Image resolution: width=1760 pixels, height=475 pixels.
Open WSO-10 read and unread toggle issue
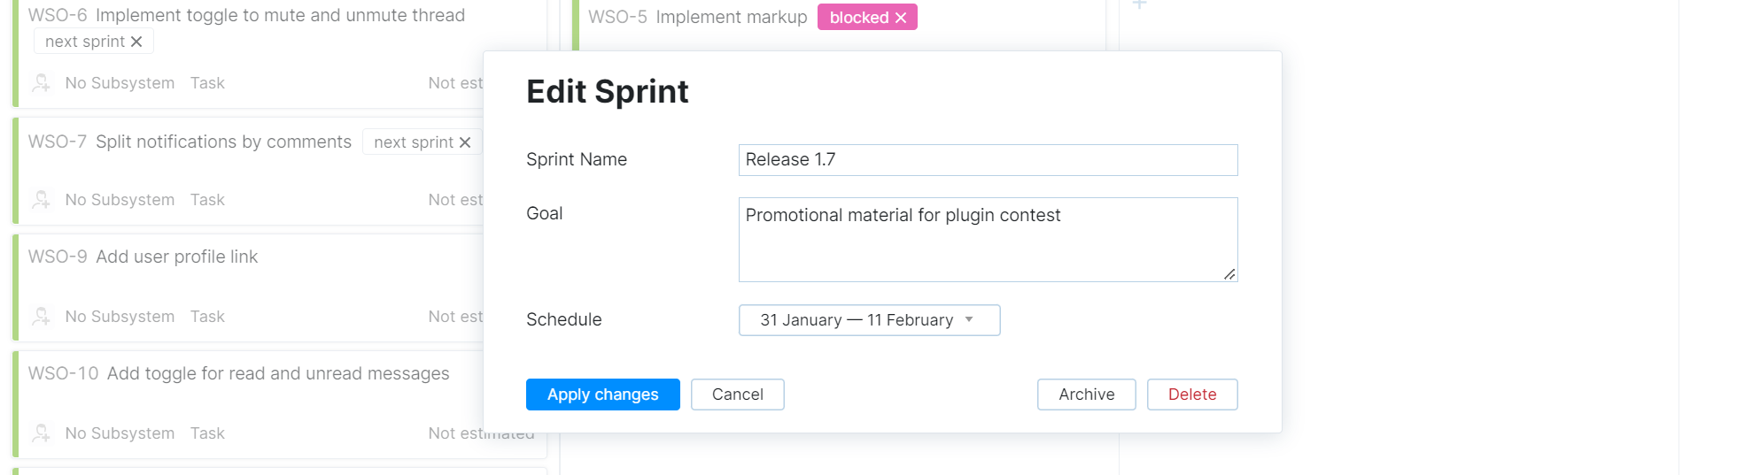tap(277, 373)
